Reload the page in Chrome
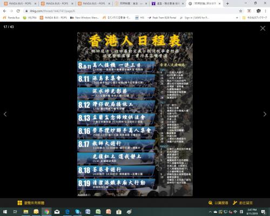 (x=18, y=11)
